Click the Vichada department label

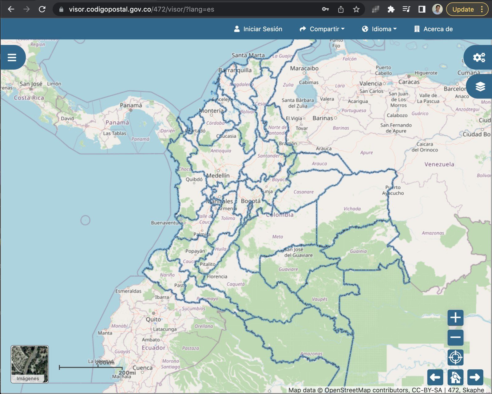(x=352, y=209)
